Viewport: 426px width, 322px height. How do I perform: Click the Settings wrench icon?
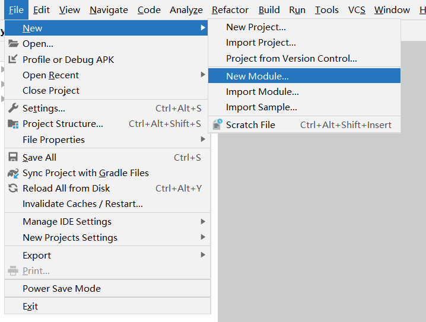(13, 108)
